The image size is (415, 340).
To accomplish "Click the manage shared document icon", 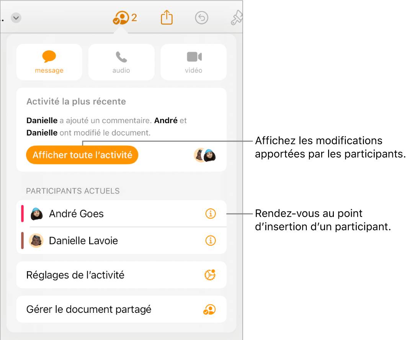I will pyautogui.click(x=209, y=309).
